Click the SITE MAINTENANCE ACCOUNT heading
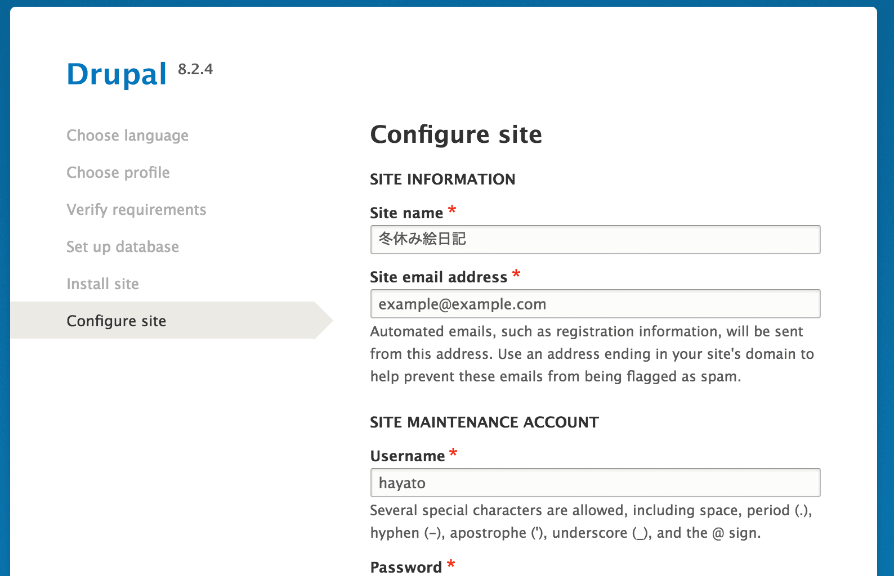The image size is (894, 576). [484, 422]
